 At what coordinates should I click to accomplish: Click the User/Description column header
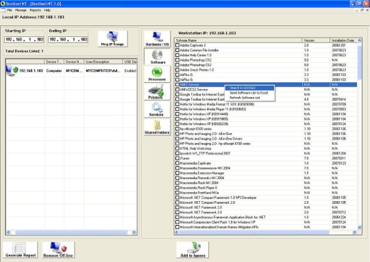coord(103,62)
